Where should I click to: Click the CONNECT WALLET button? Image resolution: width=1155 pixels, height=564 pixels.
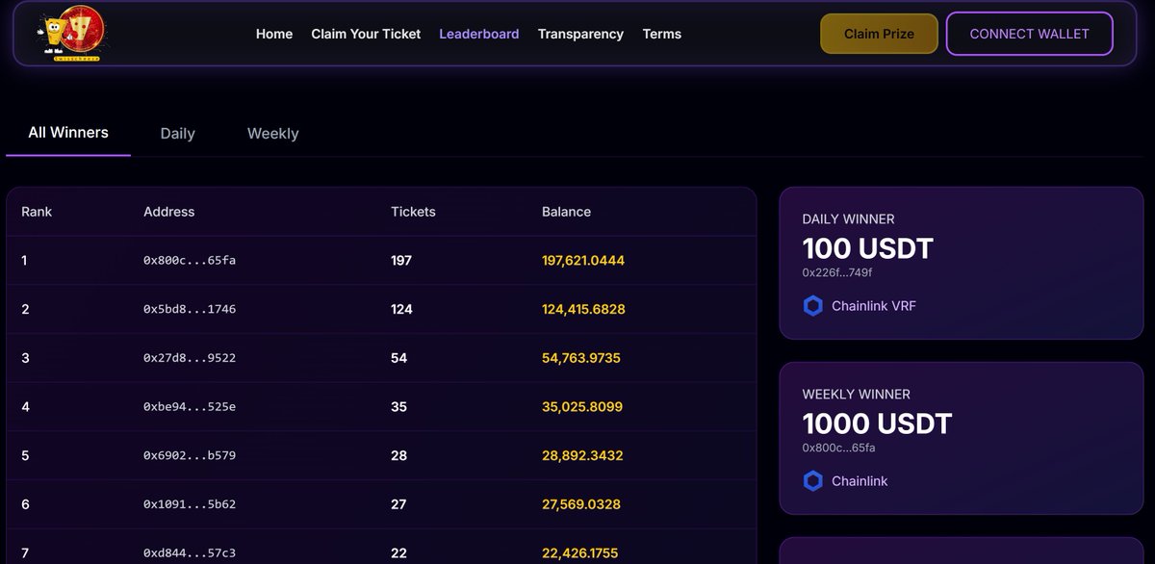pyautogui.click(x=1029, y=34)
